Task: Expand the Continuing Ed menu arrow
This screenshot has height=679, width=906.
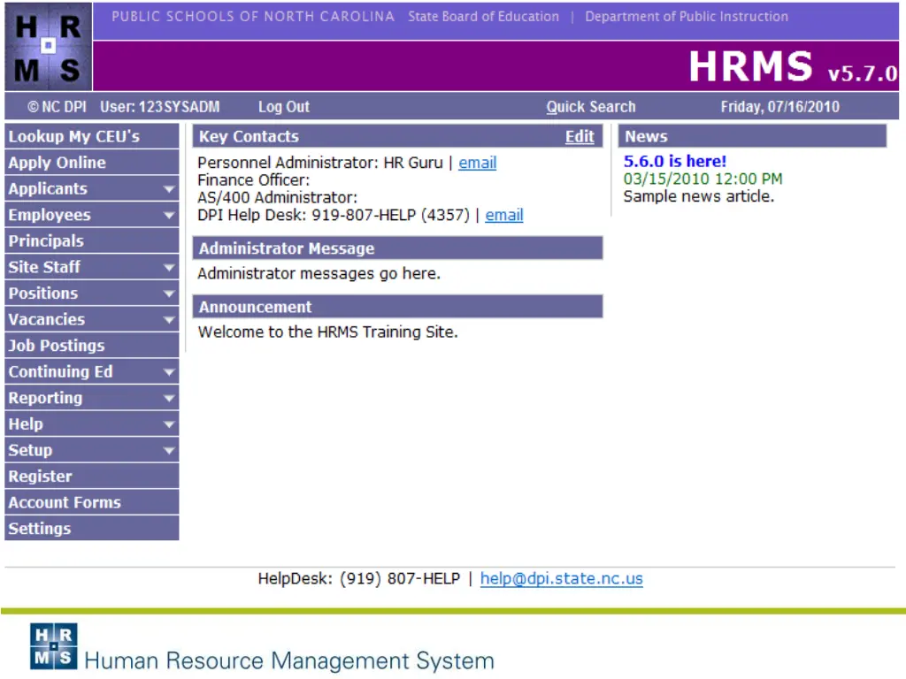Action: [169, 372]
